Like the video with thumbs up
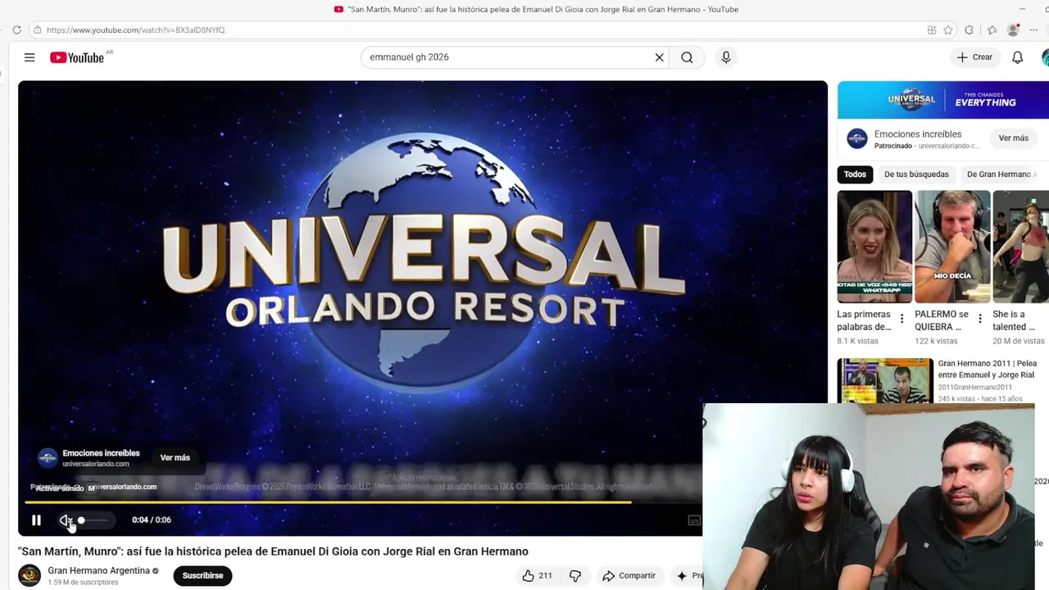Image resolution: width=1049 pixels, height=590 pixels. [x=537, y=576]
